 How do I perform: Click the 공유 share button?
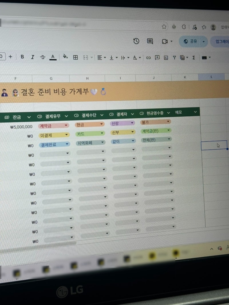(190, 41)
